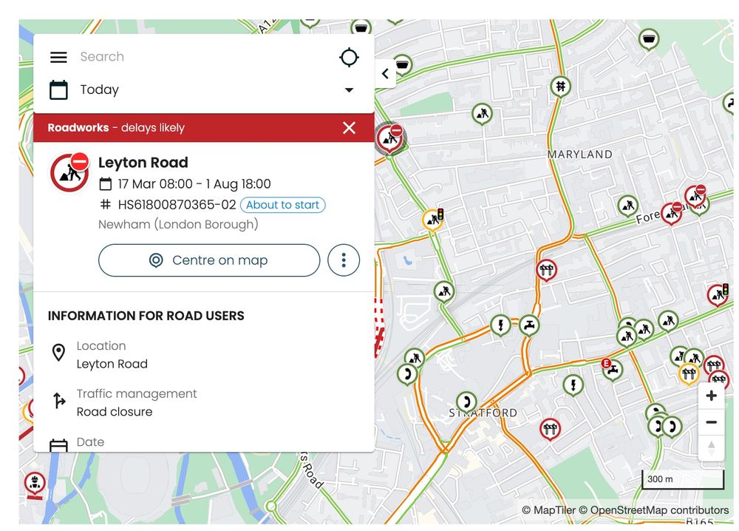Select the hash-symbol marker above Maryland

point(560,87)
